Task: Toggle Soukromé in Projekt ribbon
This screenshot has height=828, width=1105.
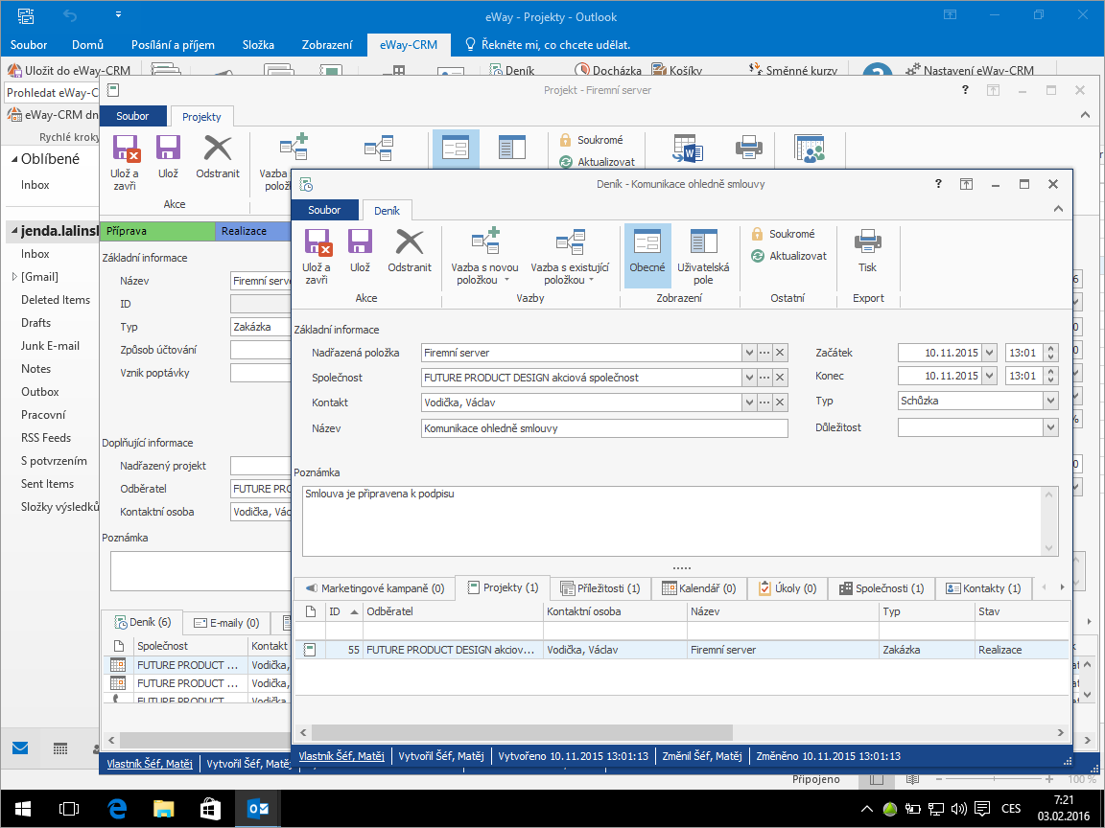Action: point(591,140)
